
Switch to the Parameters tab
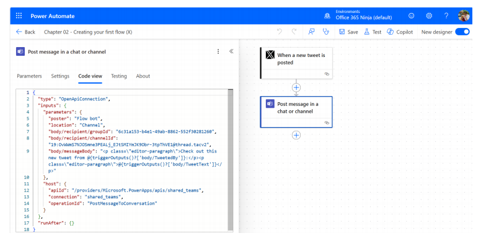click(29, 76)
